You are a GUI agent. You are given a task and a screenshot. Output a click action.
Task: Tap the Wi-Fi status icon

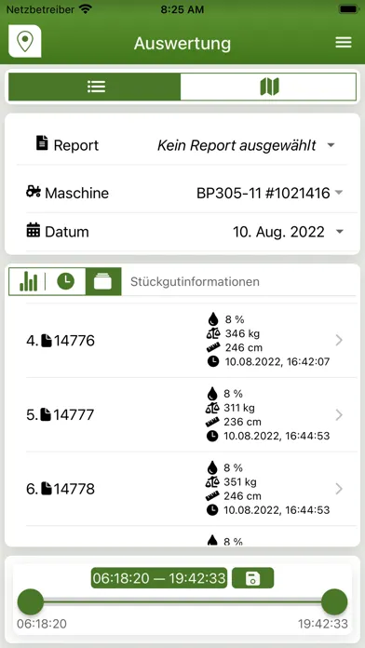(x=86, y=9)
